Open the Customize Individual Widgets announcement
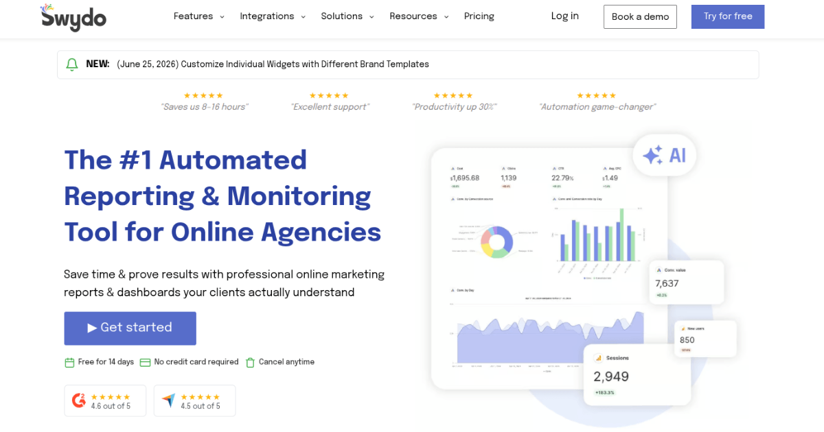 [273, 64]
